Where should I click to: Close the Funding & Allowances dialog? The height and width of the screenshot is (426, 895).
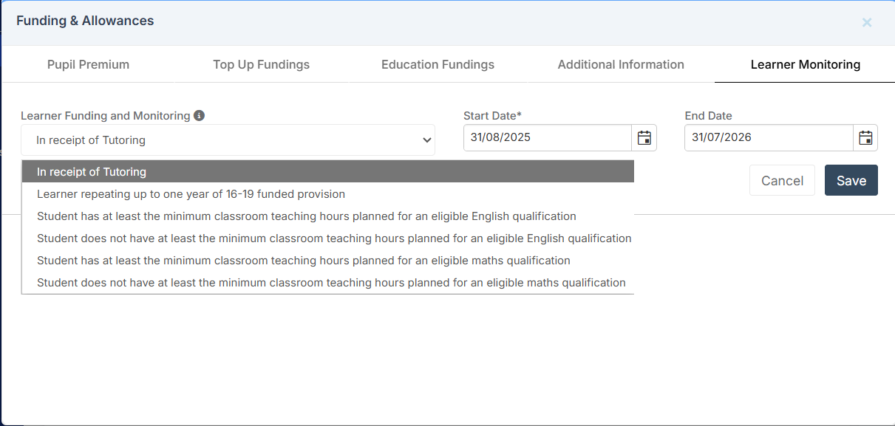867,22
